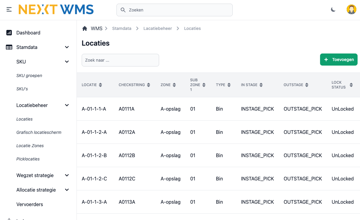Viewport: 360px width, 220px height.
Task: Click the NEXT WMS logo
Action: click(56, 9)
